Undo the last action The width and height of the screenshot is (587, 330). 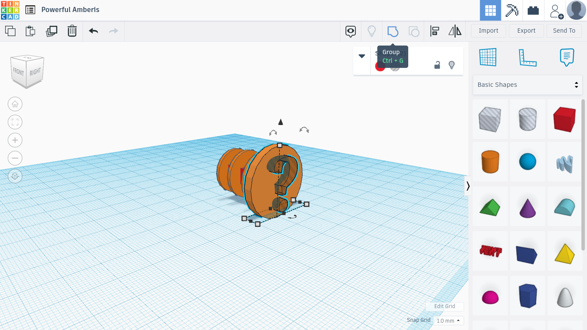(x=93, y=31)
